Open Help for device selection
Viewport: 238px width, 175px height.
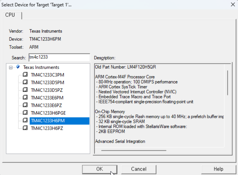pyautogui.click(x=219, y=169)
